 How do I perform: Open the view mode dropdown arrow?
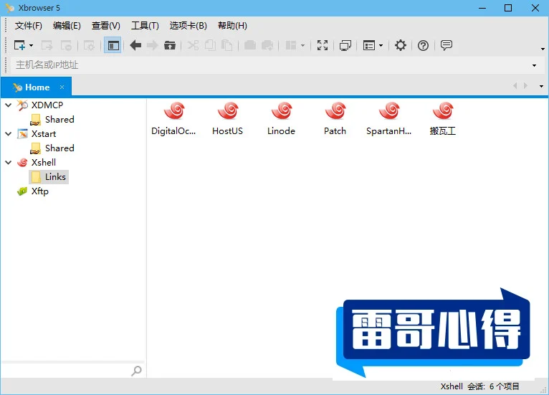click(x=381, y=46)
